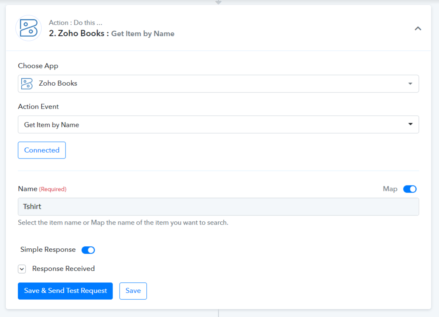
Task: Click the Name input field containing Tshirt
Action: tap(218, 207)
